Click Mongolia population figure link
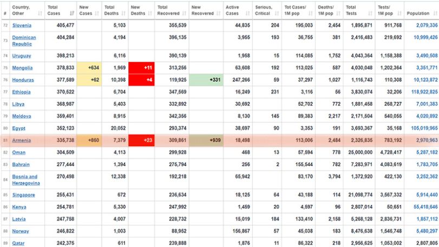The width and height of the screenshot is (439, 247). tap(427, 68)
